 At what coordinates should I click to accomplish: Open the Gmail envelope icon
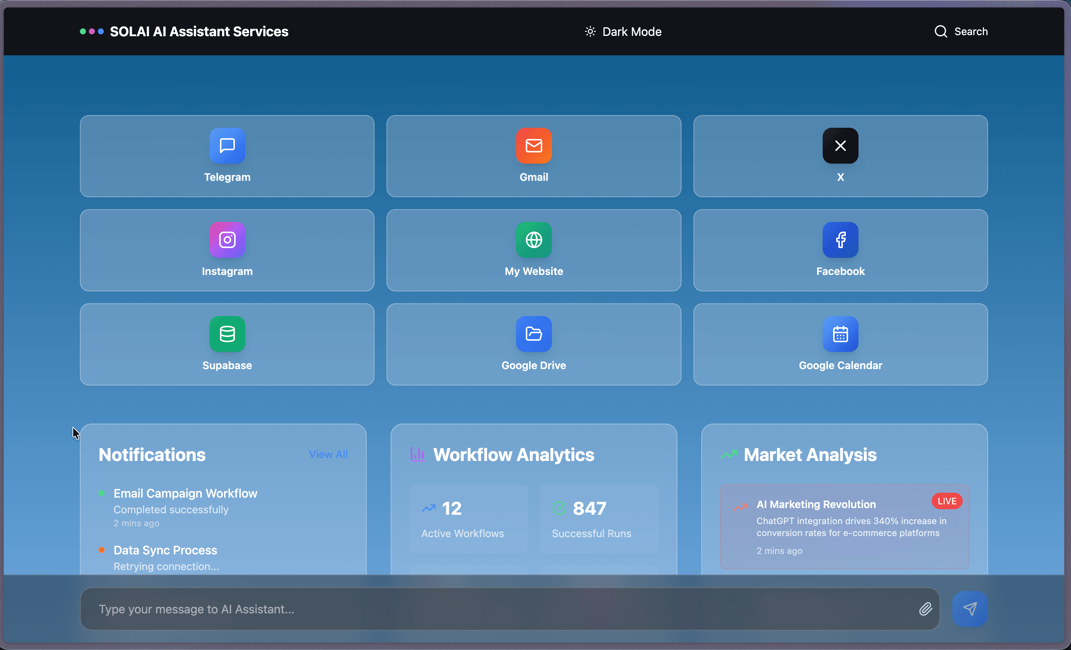click(534, 146)
